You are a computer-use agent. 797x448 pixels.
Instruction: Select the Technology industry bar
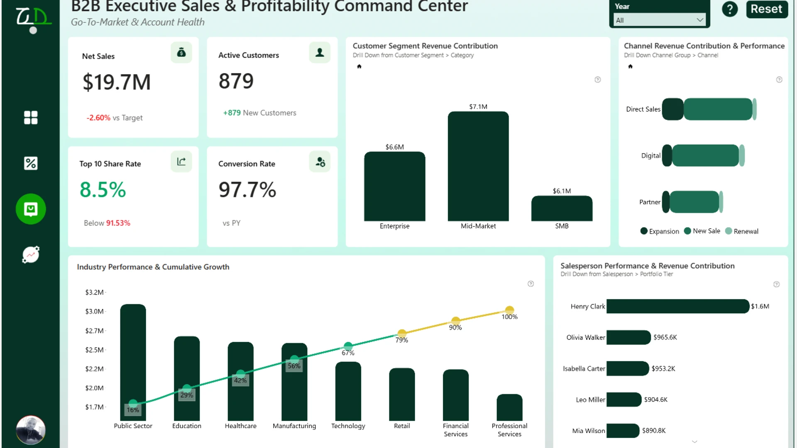coord(348,391)
